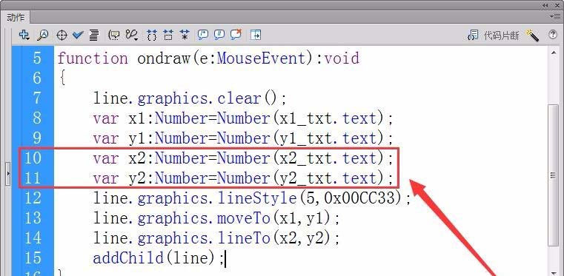This screenshot has width=564, height=276.
Task: Click the 'line.graphics.clear();' code line
Action: pyautogui.click(x=190, y=98)
